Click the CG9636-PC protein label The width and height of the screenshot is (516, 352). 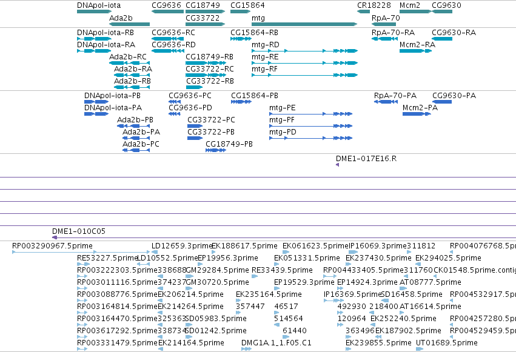point(190,96)
